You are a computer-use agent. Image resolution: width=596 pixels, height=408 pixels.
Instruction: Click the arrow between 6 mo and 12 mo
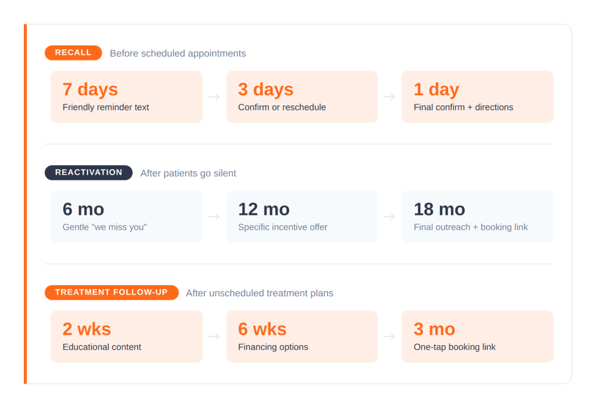[214, 217]
